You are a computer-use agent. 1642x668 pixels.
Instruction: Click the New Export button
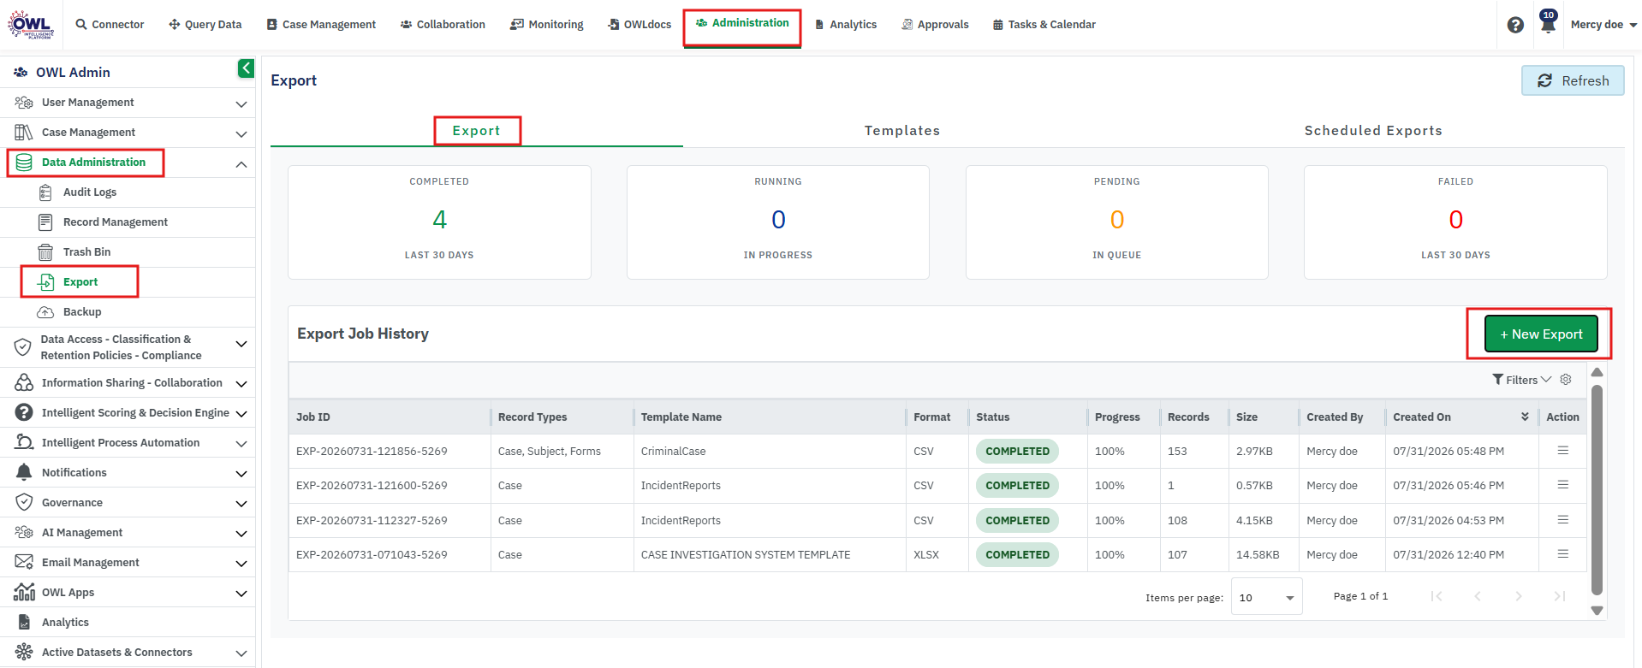(x=1541, y=334)
